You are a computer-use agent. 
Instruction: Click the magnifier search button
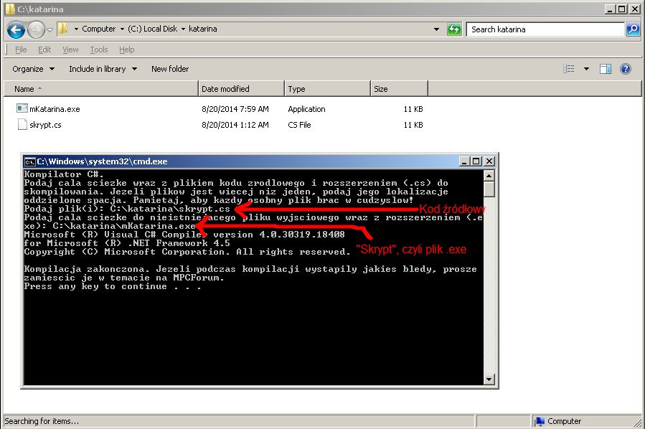633,29
